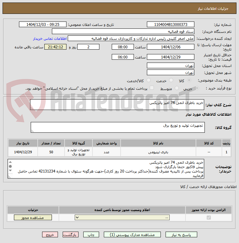
Task: Click the شماره نیاز number field
Action: pyautogui.click(x=171, y=24)
